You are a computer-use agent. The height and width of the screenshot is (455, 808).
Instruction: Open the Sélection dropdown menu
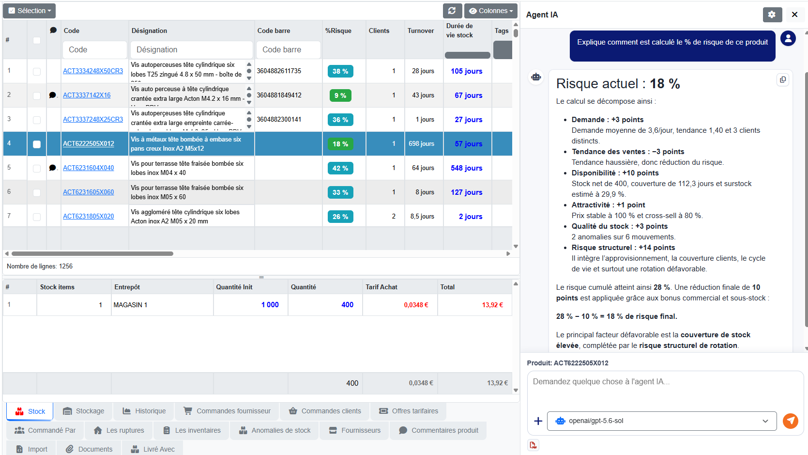[30, 11]
